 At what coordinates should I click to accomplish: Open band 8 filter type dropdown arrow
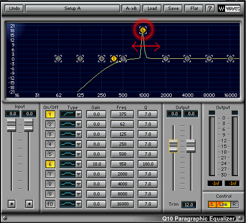[x=79, y=184]
